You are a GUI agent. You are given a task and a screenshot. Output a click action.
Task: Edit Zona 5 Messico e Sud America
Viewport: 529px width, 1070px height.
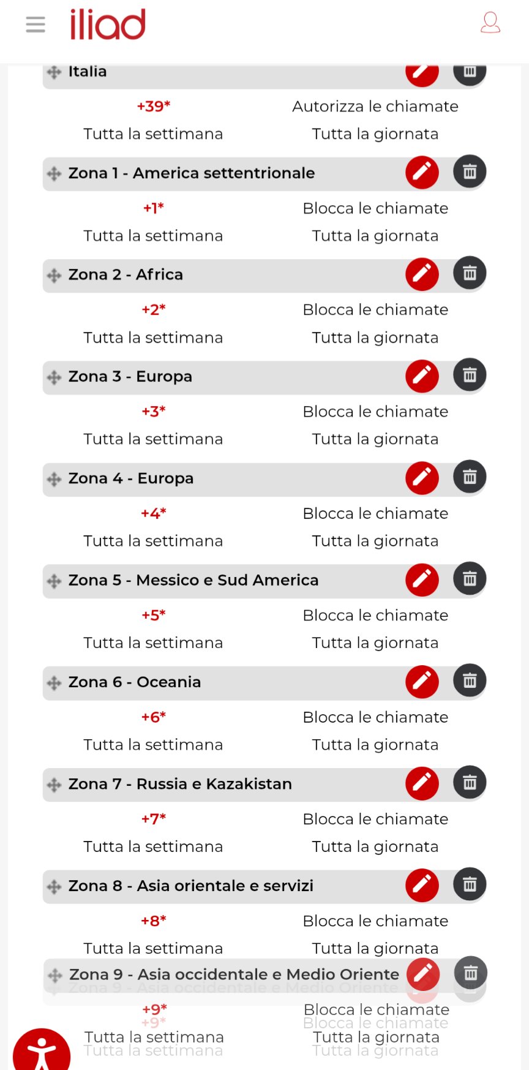[x=422, y=579]
